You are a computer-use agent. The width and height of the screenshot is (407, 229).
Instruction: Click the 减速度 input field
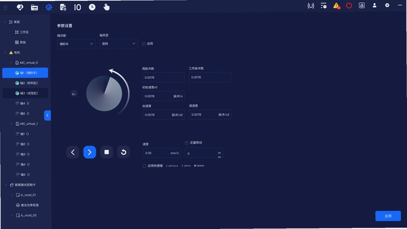(x=210, y=115)
